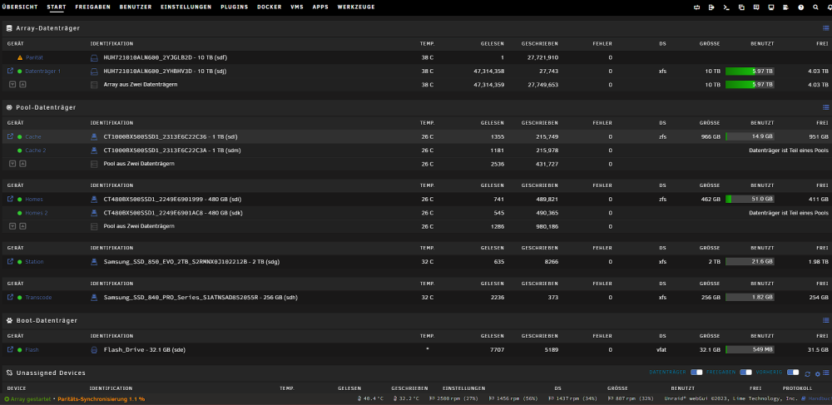Expand array rows with the up-arrow toggle
Screen dimensions: 832x405
pyautogui.click(x=22, y=84)
